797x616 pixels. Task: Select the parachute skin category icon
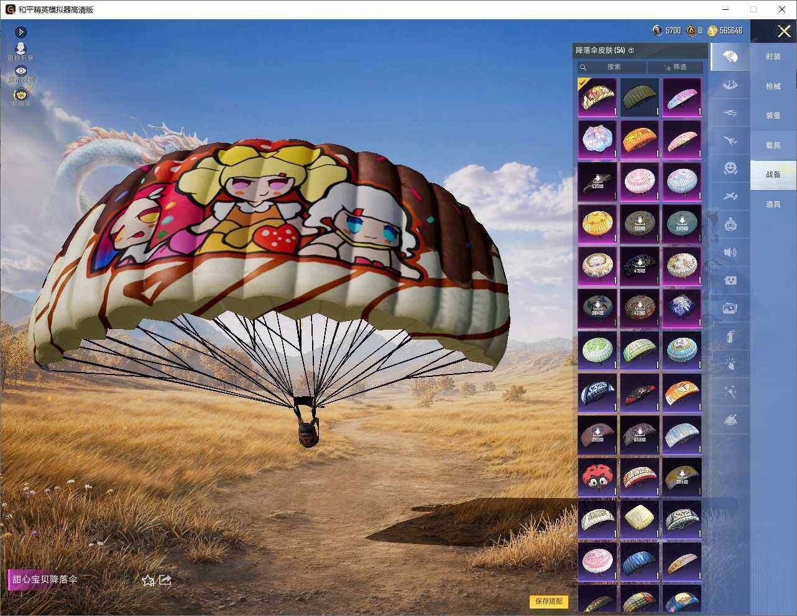(x=730, y=57)
